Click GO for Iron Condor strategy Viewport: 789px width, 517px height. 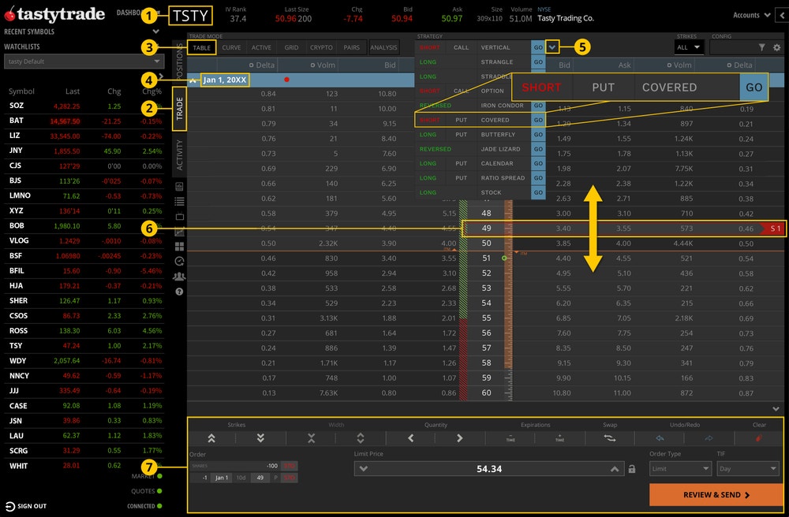tap(538, 106)
